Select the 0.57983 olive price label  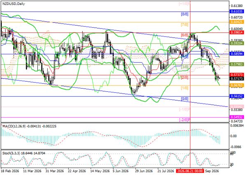tap(236, 64)
